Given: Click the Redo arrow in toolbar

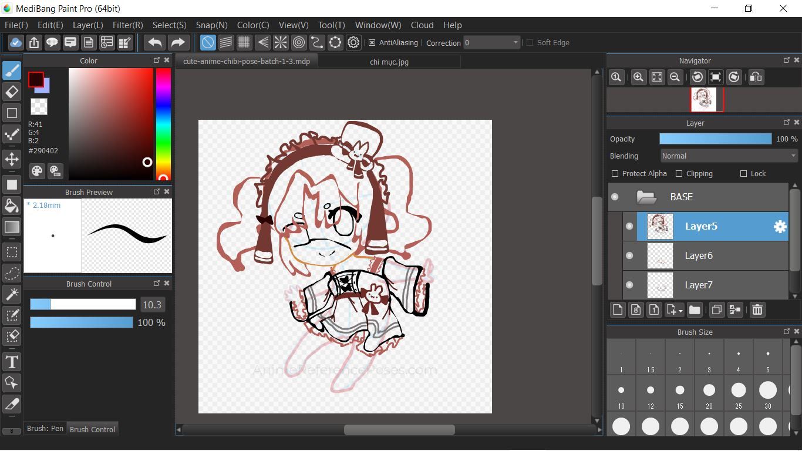Looking at the screenshot, I should [x=177, y=42].
